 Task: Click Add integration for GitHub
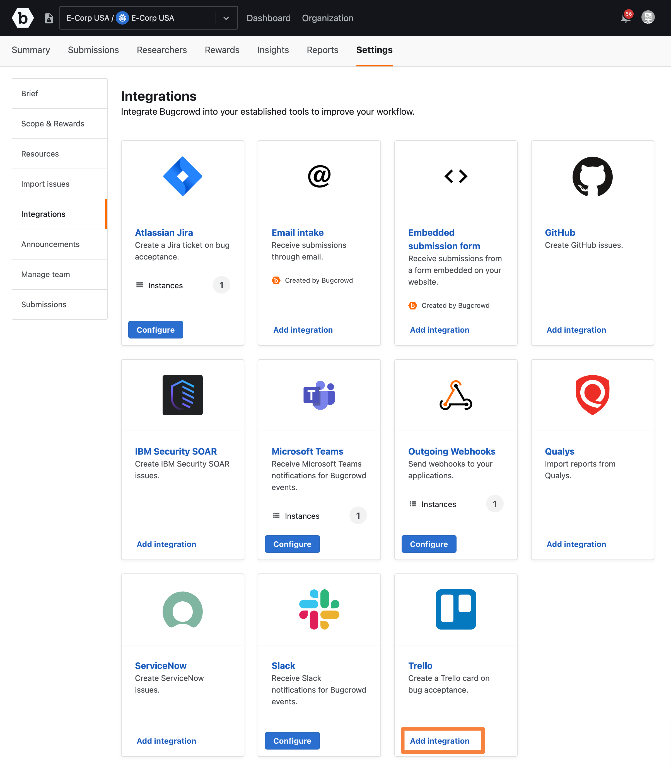pyautogui.click(x=576, y=330)
